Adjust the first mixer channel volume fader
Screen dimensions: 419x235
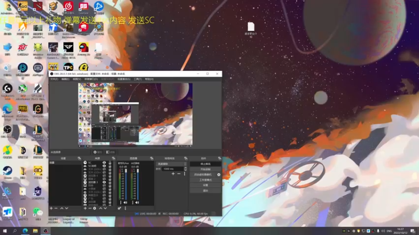pos(126,171)
